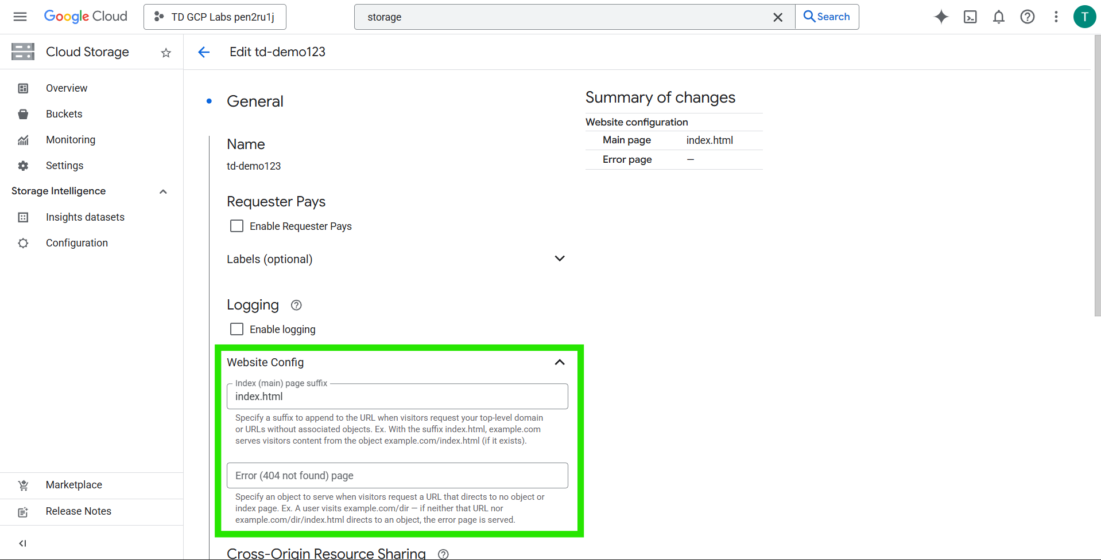Expand the Labels (optional) section
The width and height of the screenshot is (1101, 560).
tap(559, 259)
